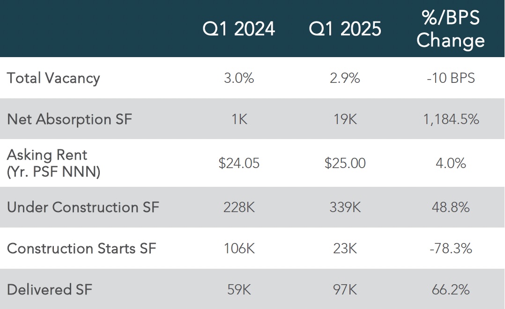
Task: Click the $24.05 asking rent value
Action: coord(239,163)
